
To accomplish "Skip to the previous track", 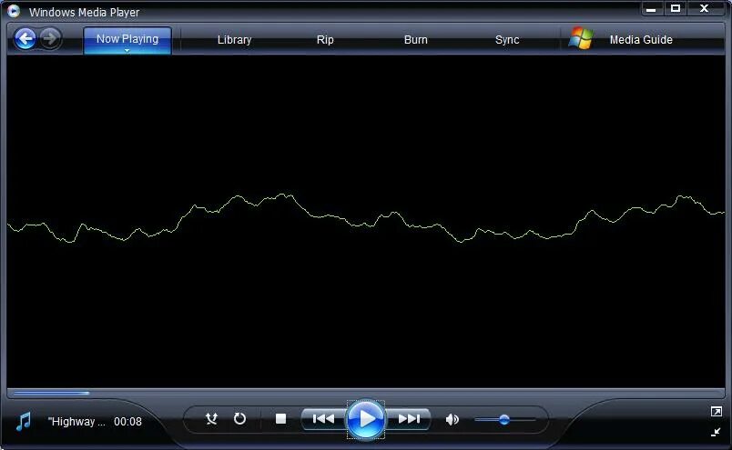I will [323, 419].
